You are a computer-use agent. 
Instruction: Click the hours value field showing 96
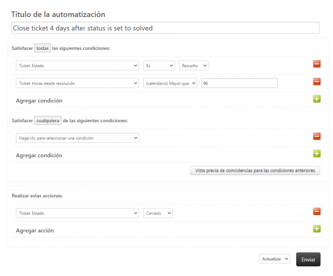239,84
